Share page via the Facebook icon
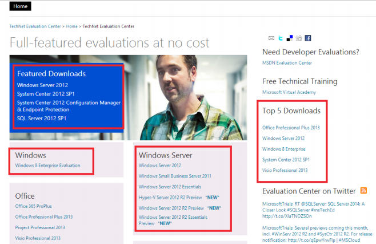Screen dimensions: 376x244 pos(308,38)
